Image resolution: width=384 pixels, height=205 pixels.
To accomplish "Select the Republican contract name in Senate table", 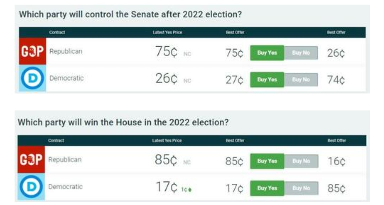I will click(x=66, y=51).
